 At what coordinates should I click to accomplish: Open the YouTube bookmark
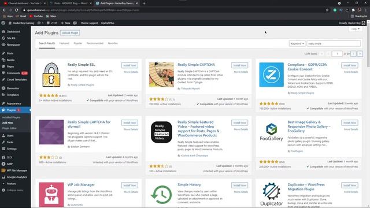point(36,16)
